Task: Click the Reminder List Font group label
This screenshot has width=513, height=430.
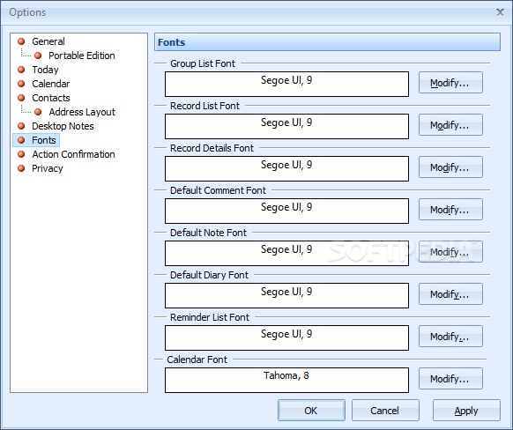Action: pyautogui.click(x=210, y=317)
